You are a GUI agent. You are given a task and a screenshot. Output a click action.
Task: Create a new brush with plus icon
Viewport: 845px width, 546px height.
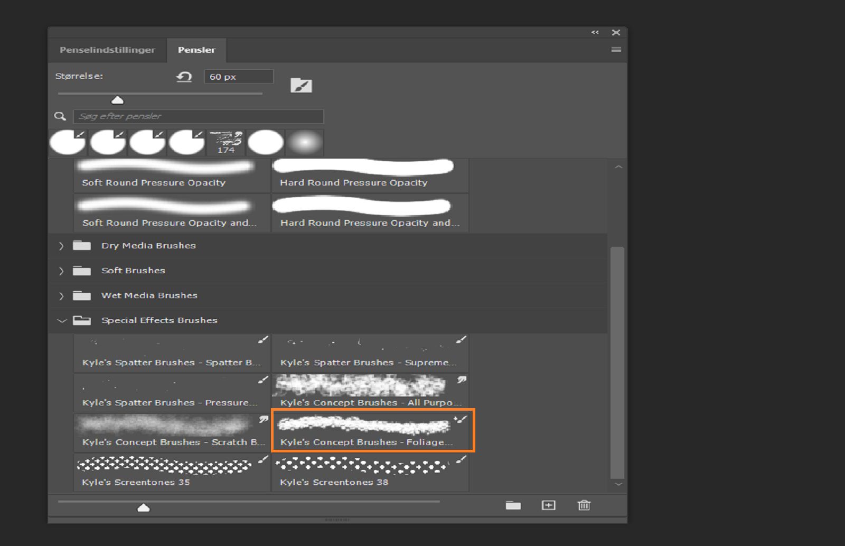tap(549, 505)
